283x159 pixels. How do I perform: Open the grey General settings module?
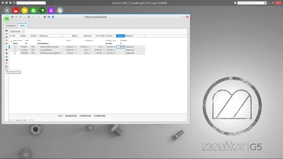(x=60, y=11)
